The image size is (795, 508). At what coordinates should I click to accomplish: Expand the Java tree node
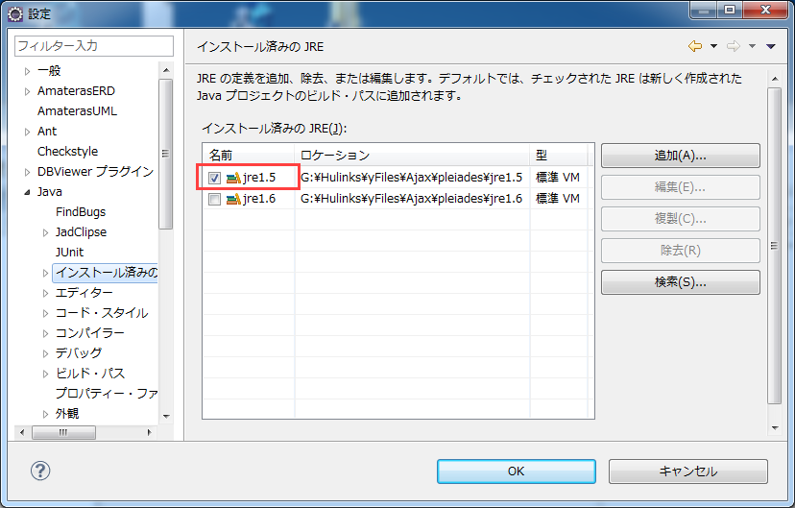coord(27,192)
